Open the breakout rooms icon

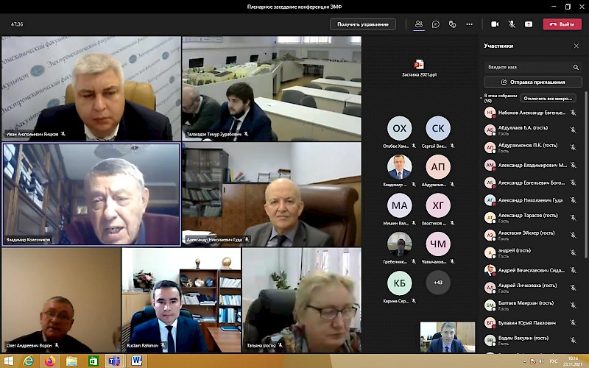coord(453,24)
